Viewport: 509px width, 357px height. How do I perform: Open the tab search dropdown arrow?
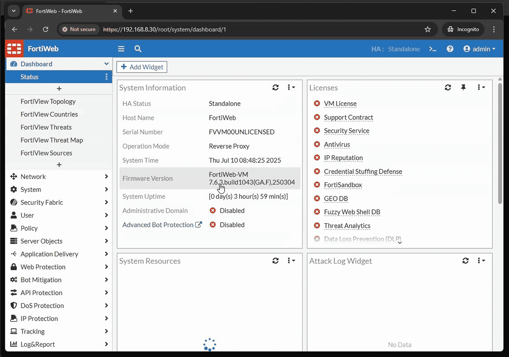coord(14,11)
